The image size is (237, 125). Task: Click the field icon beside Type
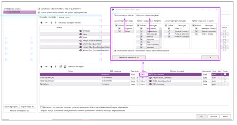(81, 37)
